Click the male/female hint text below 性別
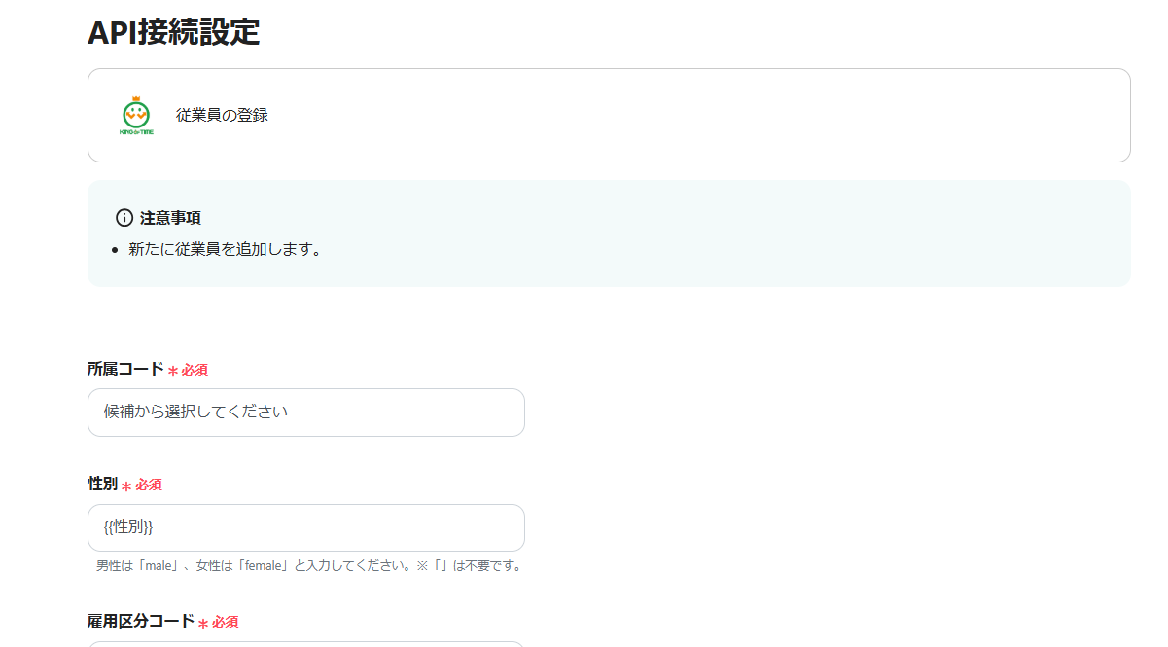 tap(310, 565)
